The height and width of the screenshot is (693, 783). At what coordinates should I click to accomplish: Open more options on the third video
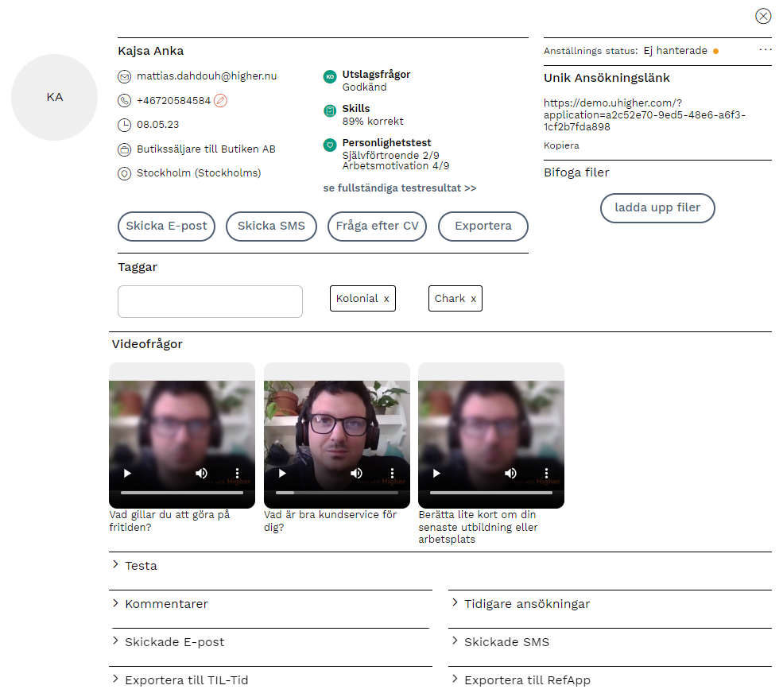pyautogui.click(x=547, y=474)
